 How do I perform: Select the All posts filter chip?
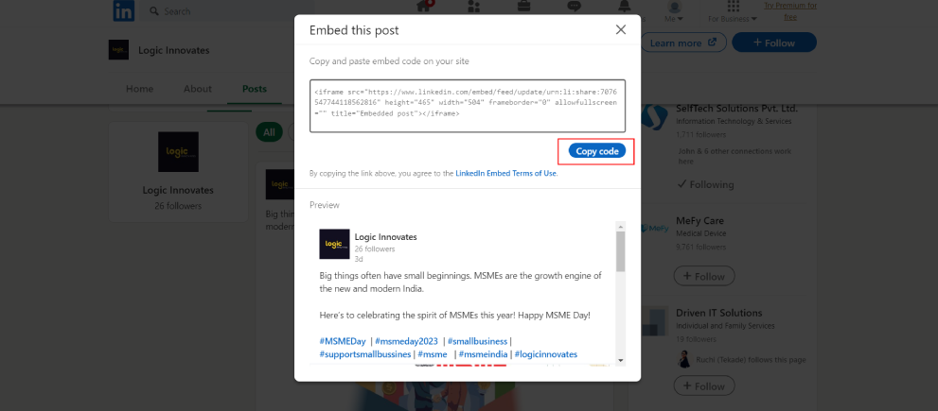(x=269, y=132)
